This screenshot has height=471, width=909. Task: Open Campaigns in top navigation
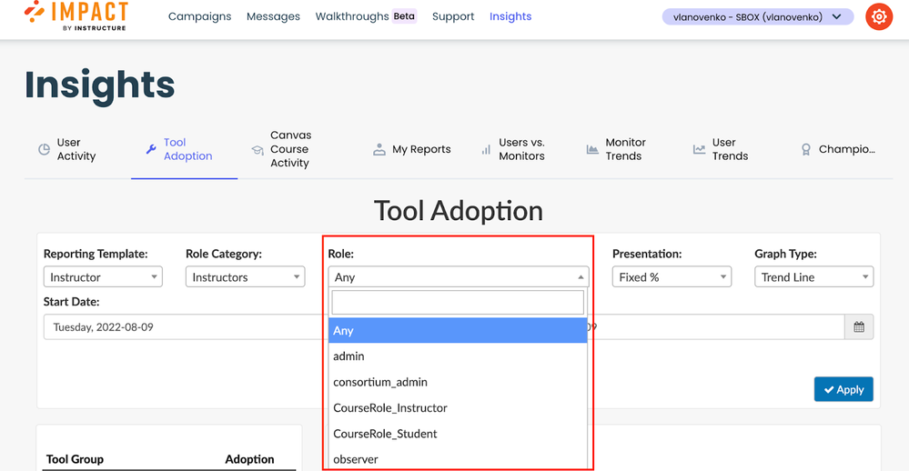pos(199,16)
